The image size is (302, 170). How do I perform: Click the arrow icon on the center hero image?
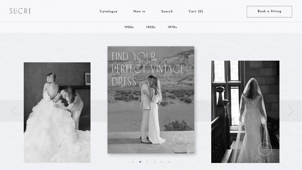pos(180,139)
